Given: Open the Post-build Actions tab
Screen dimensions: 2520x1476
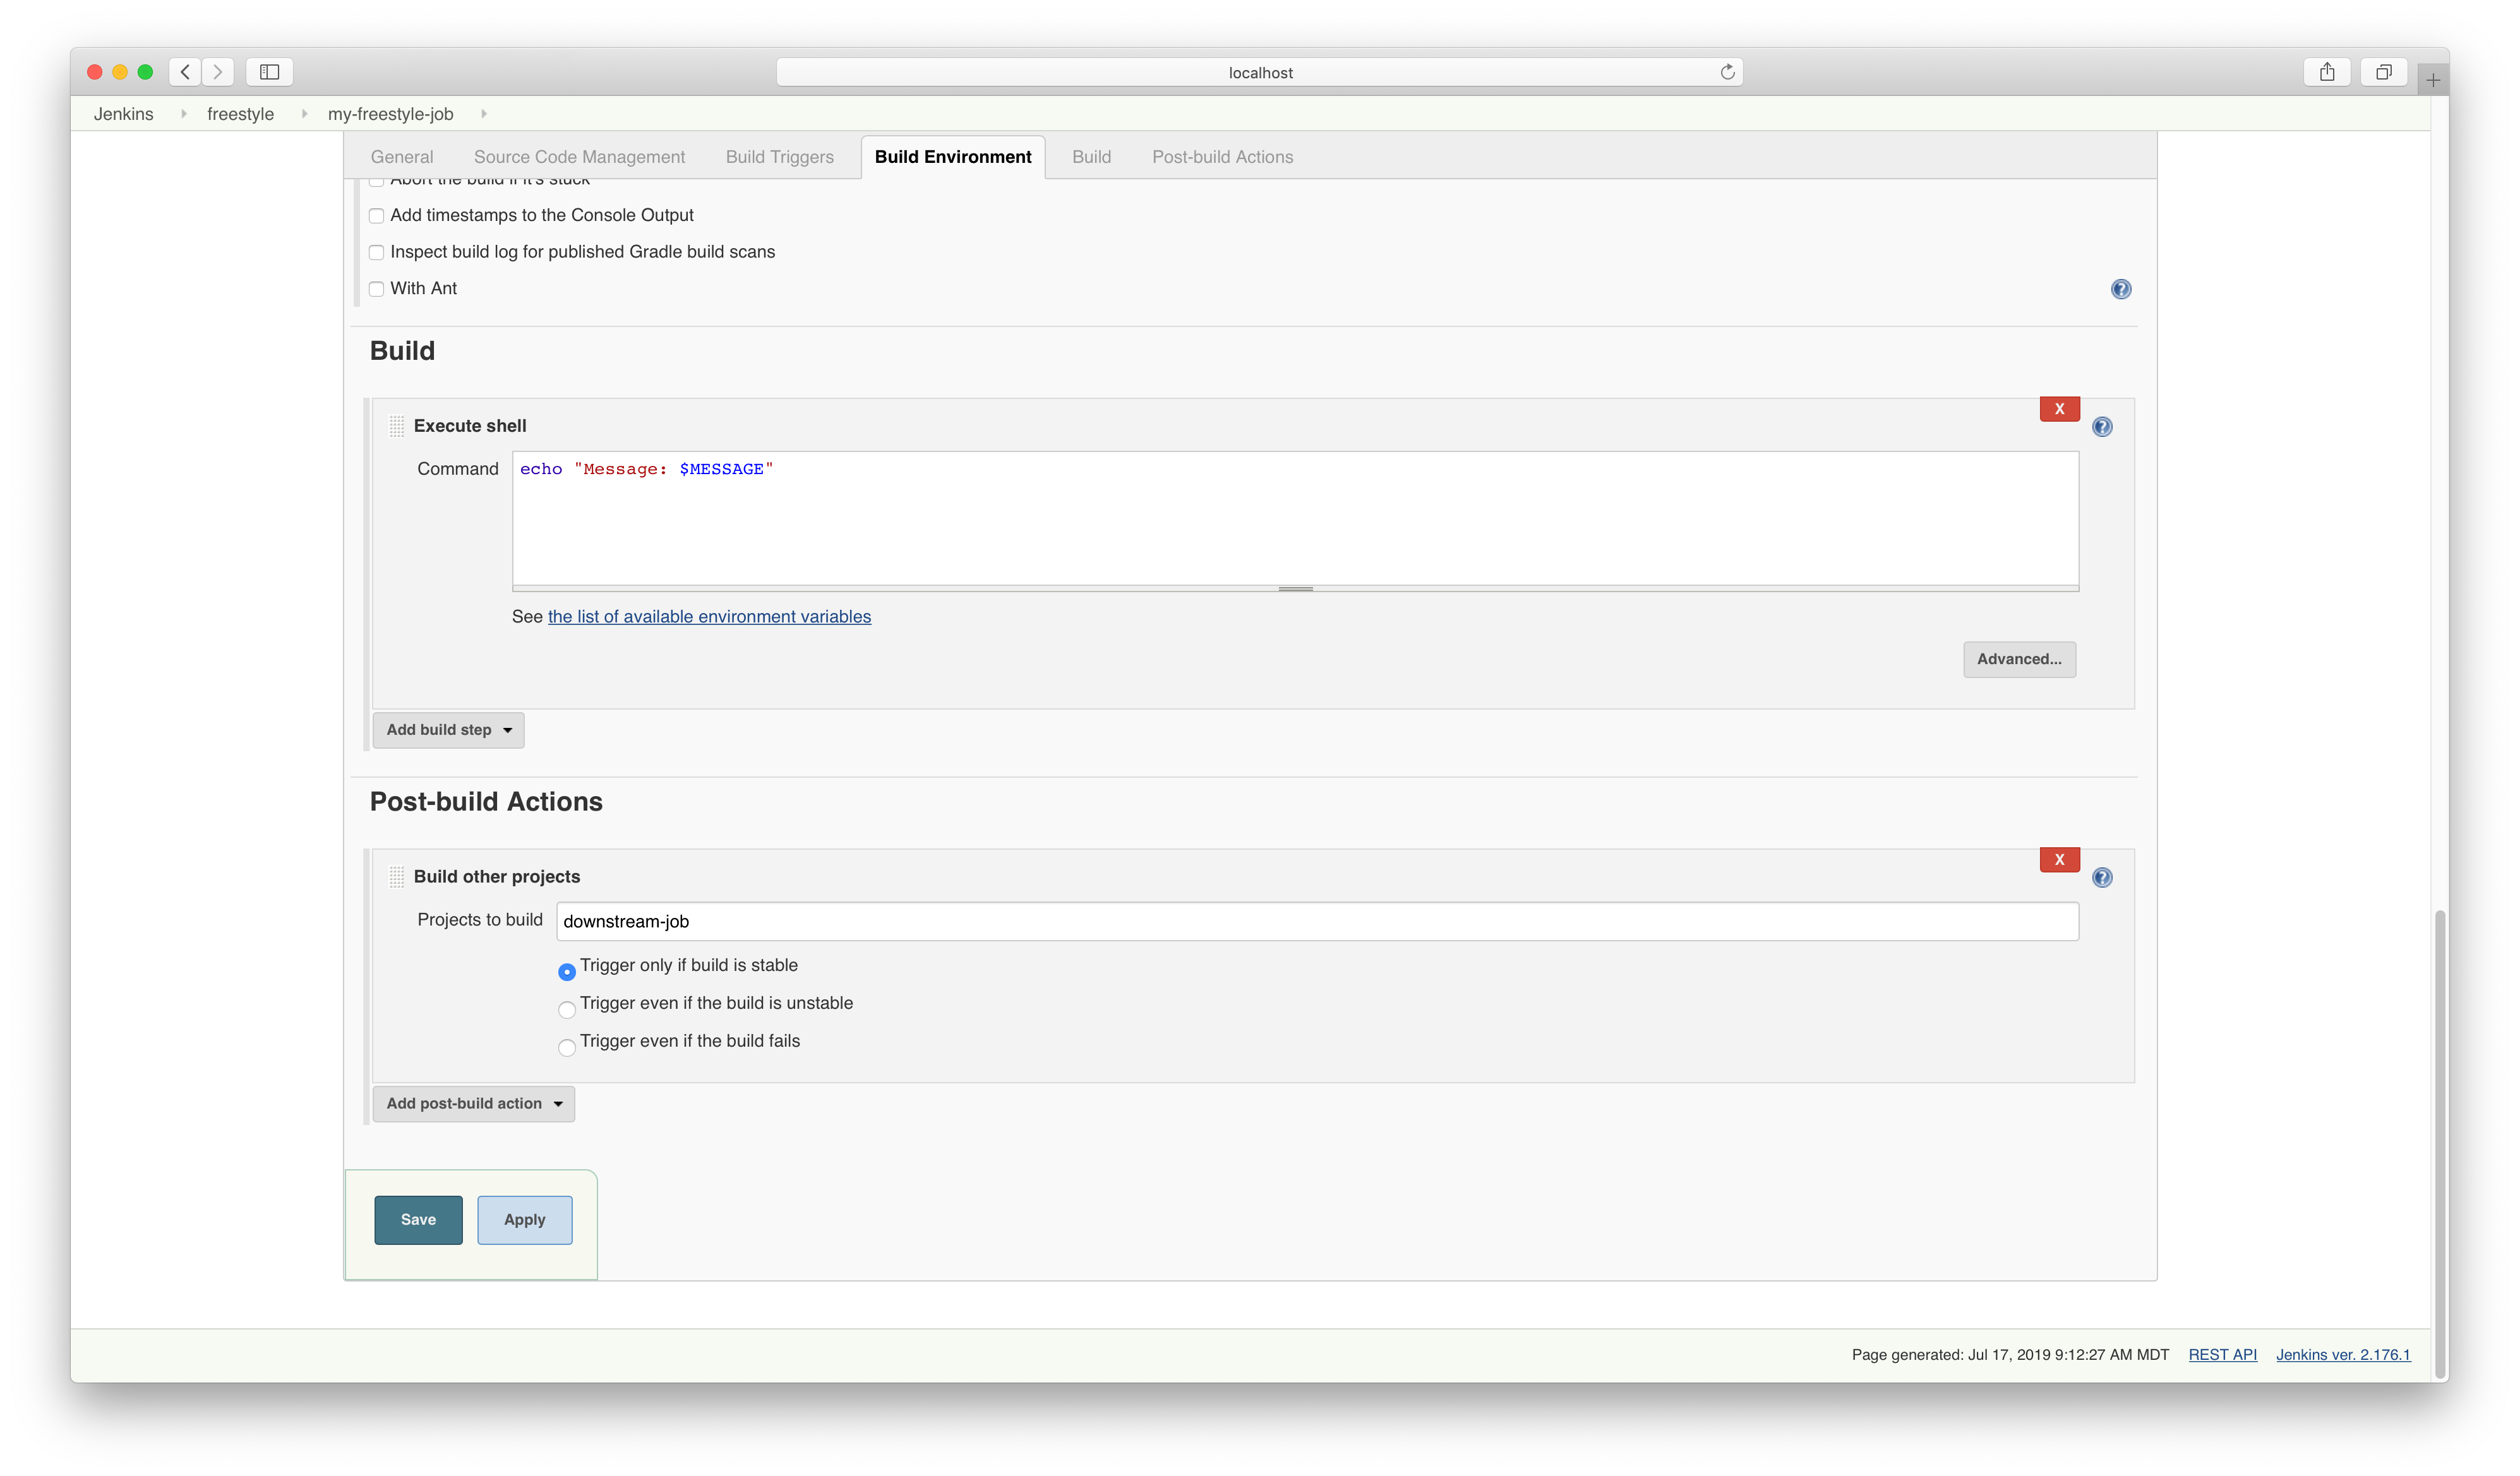Looking at the screenshot, I should coord(1222,157).
